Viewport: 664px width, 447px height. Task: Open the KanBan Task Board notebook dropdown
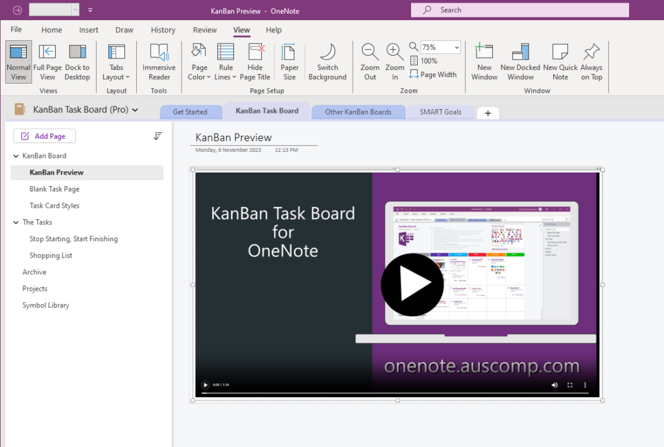point(134,110)
